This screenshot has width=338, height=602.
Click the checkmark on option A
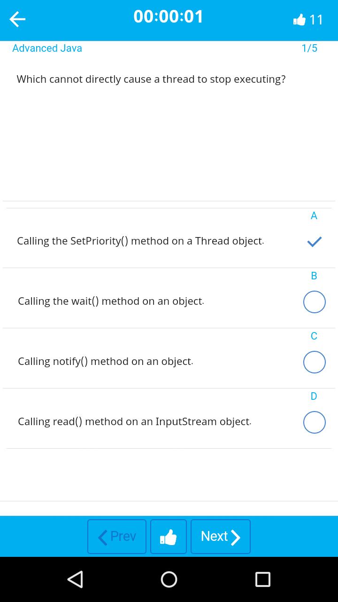(x=314, y=242)
